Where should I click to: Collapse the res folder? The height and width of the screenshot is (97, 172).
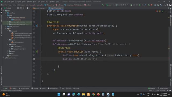6,29
